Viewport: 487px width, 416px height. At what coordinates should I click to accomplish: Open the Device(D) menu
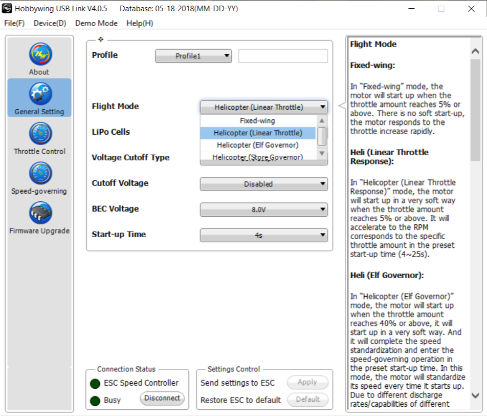pos(50,24)
